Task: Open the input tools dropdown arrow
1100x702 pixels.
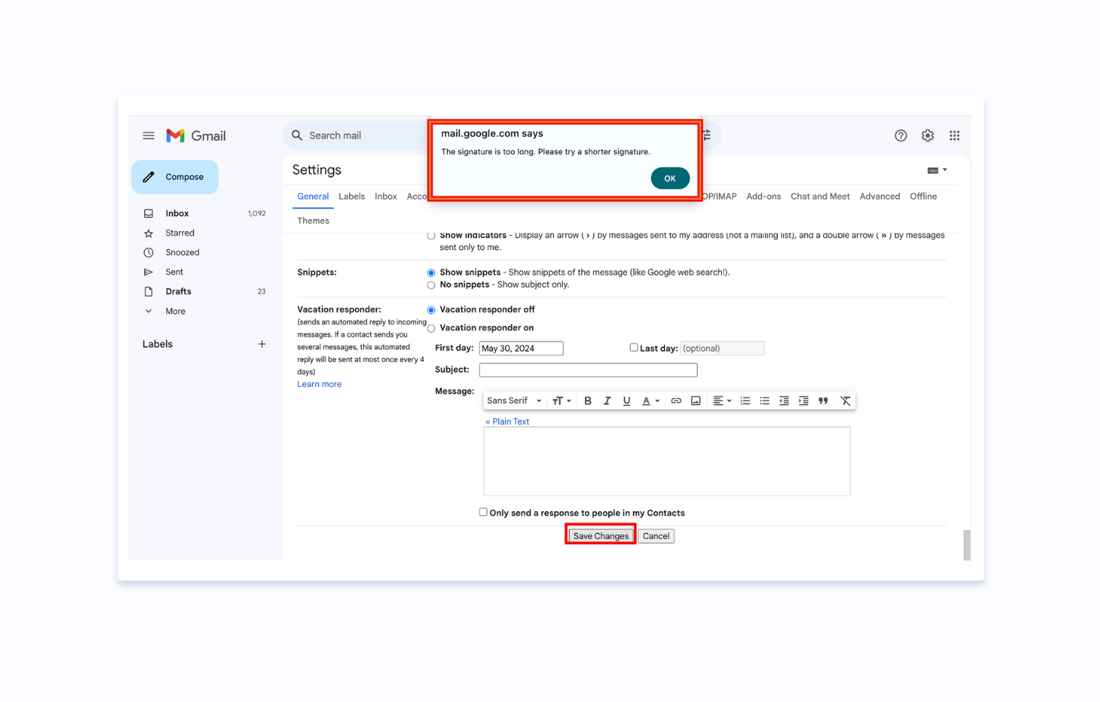Action: coord(945,170)
